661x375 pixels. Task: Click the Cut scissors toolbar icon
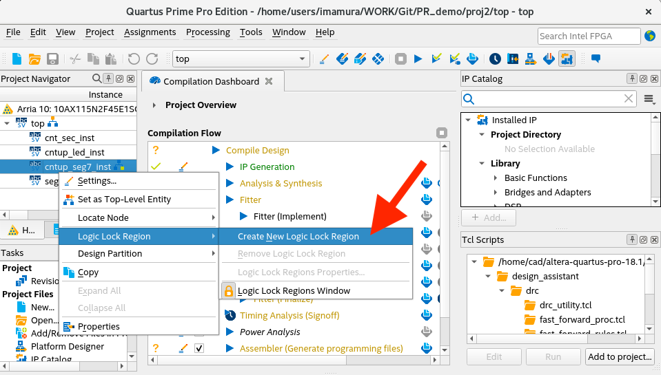click(x=75, y=58)
